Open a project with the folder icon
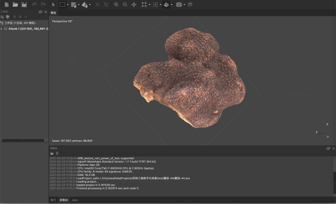This screenshot has width=336, height=204. coord(15,5)
